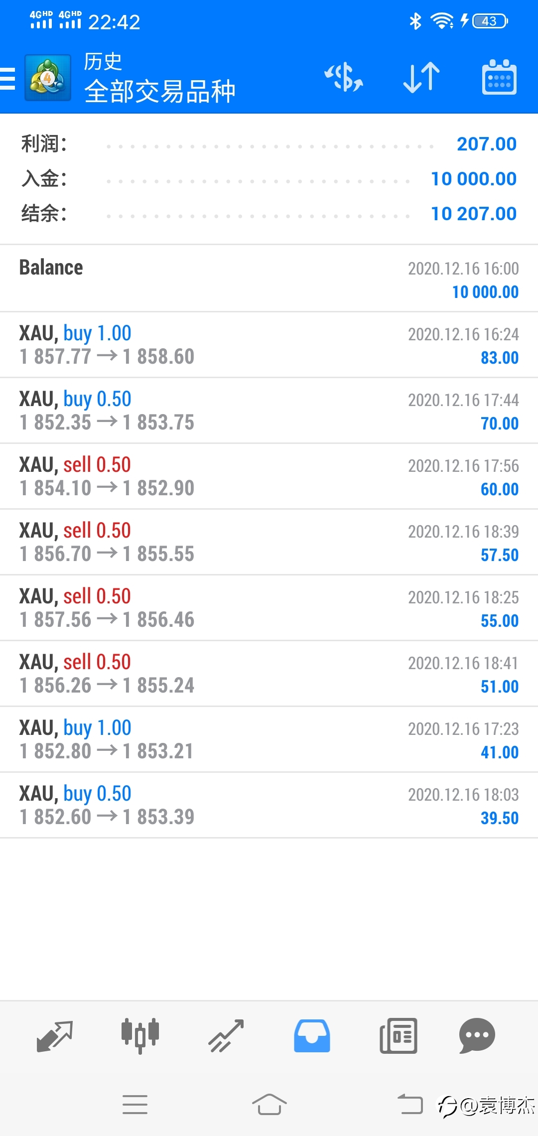Select XAU sell 0.50 trade closed at 17:56

coord(269,476)
